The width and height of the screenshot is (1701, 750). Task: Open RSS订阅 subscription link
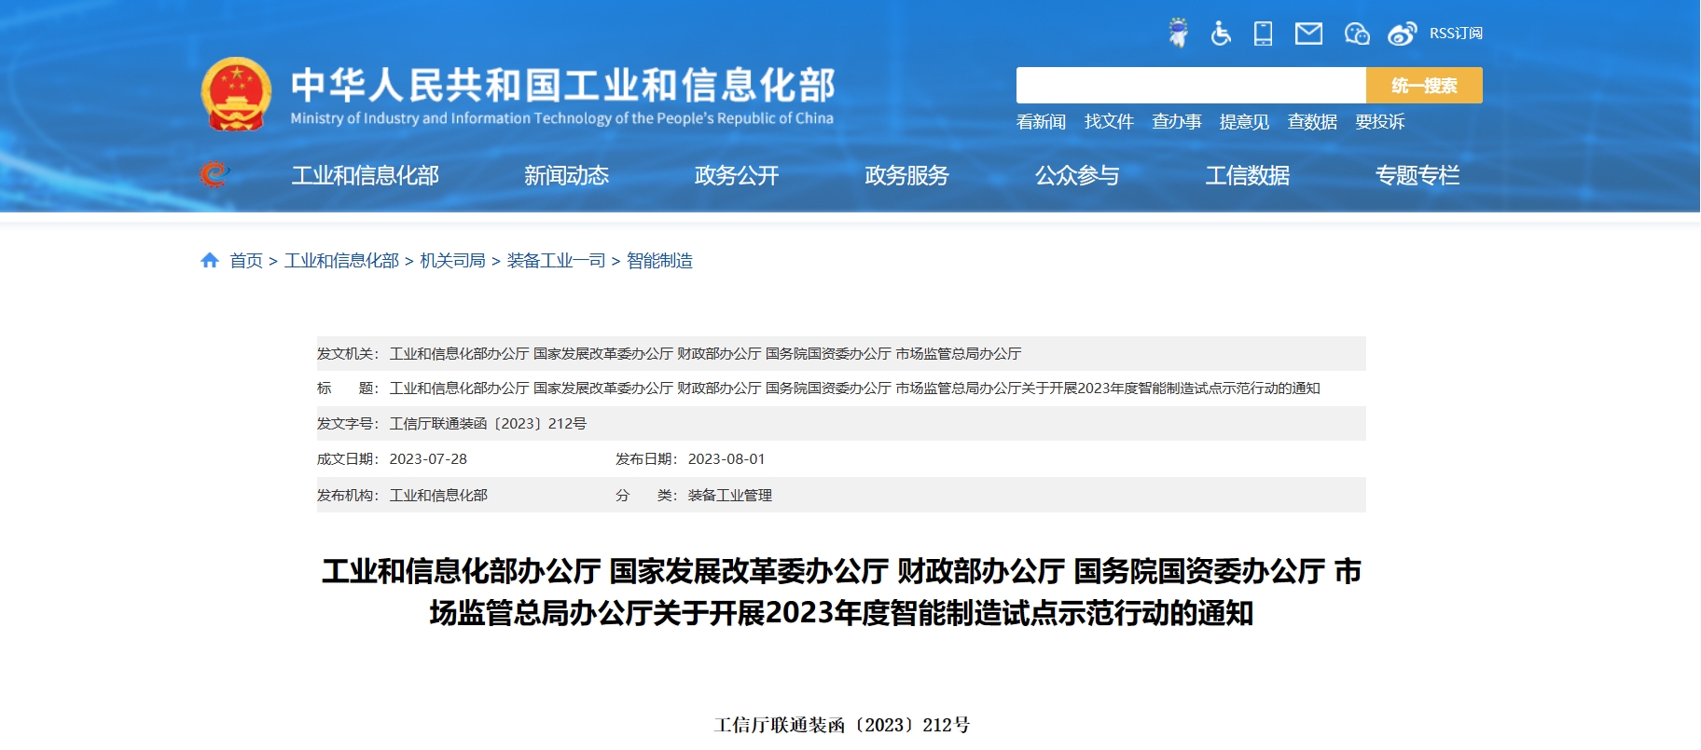[x=1455, y=34]
